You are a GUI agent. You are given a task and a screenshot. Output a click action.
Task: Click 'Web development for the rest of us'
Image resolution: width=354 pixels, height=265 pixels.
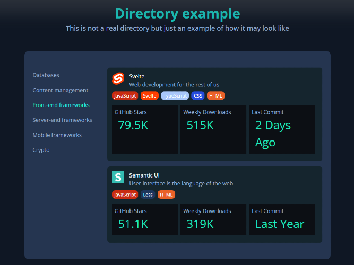pos(174,85)
